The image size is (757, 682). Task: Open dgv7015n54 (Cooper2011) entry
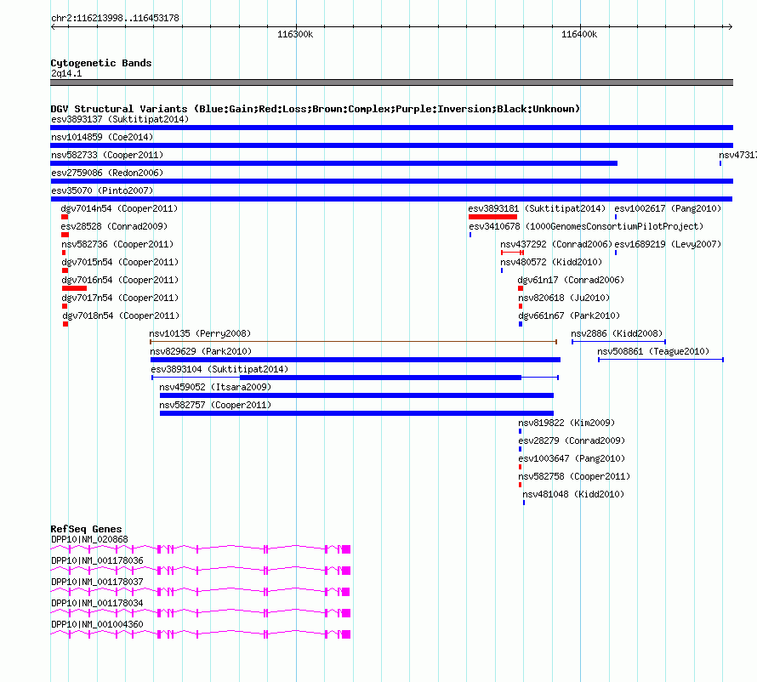click(120, 262)
